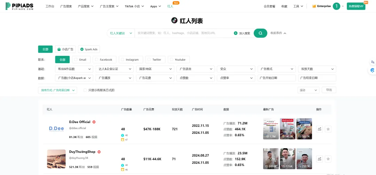Check the Twitter contact checkbox
The image size is (376, 175).
(149, 60)
